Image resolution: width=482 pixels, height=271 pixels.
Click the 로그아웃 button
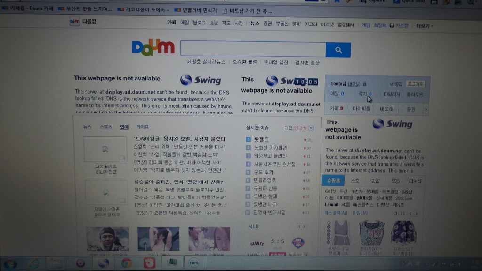click(415, 84)
